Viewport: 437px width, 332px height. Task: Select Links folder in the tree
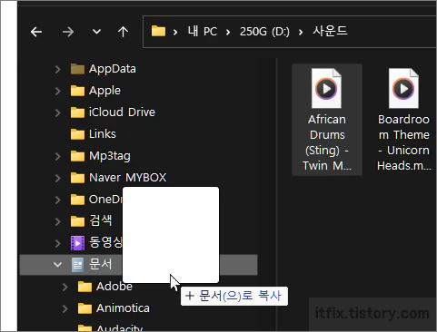pyautogui.click(x=103, y=134)
